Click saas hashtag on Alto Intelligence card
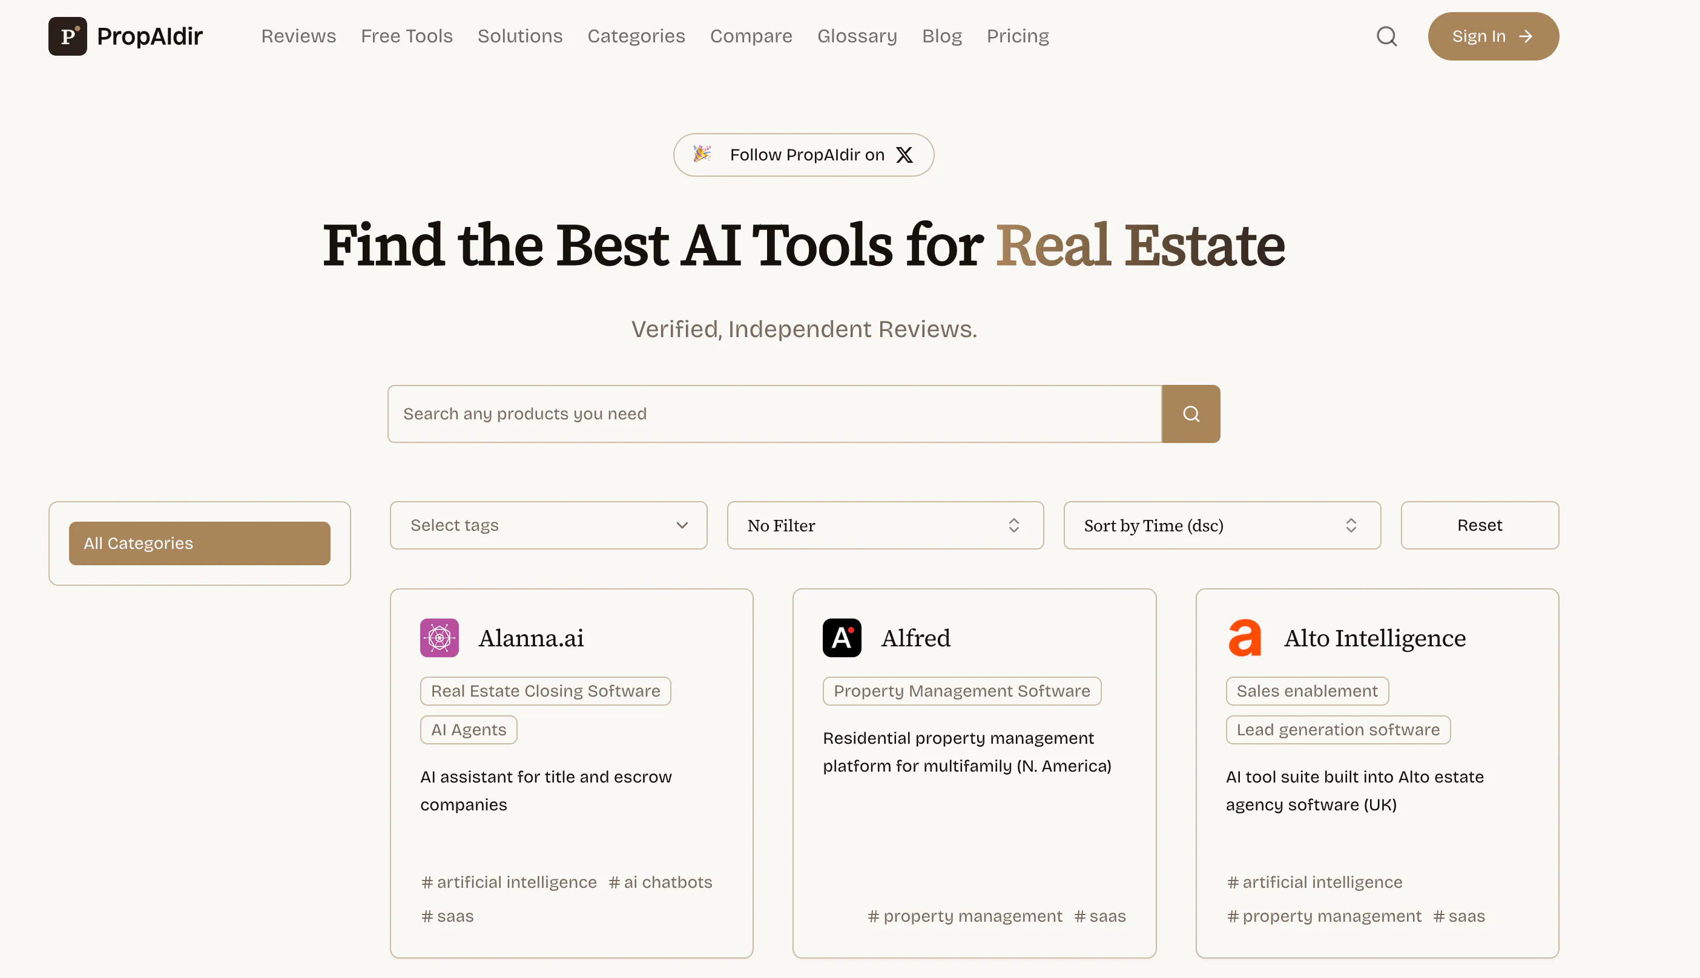The height and width of the screenshot is (978, 1700). (x=1459, y=916)
